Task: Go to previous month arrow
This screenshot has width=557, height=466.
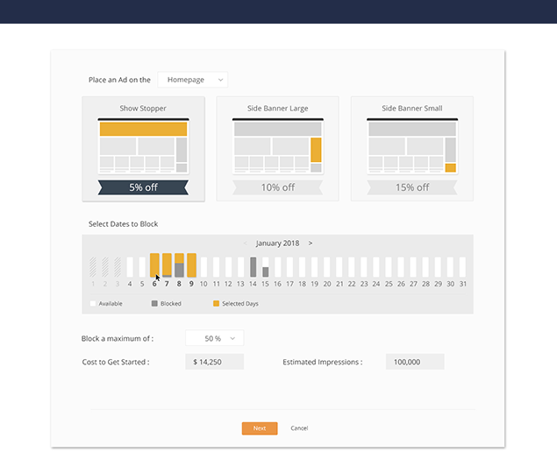Action: click(245, 244)
